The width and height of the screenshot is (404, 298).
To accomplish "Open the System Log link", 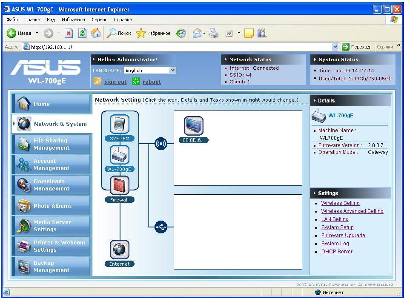I will (x=335, y=244).
